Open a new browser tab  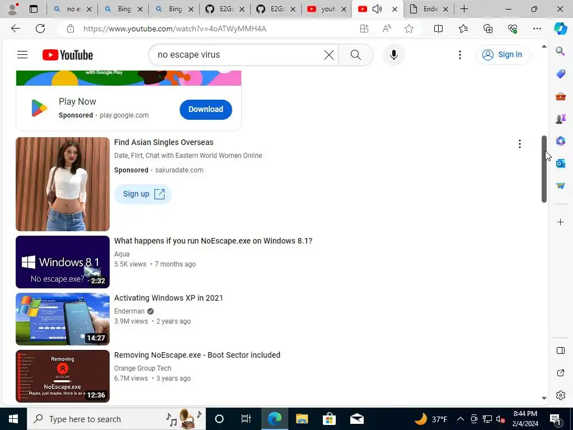tap(464, 9)
